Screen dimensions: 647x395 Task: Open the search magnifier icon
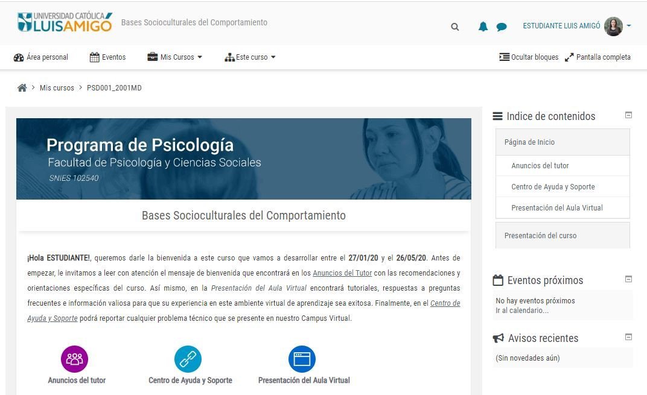pos(454,27)
